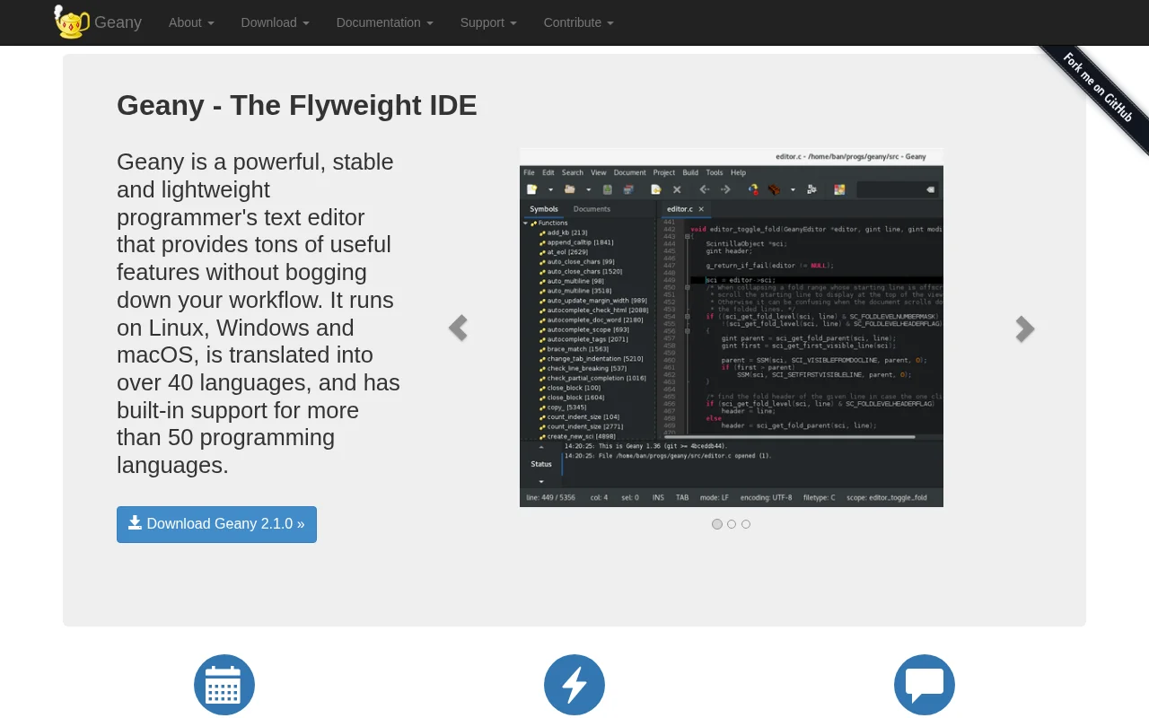Click the Geany editor screenshot image
Viewport: 1149px width, 718px height.
tap(732, 328)
